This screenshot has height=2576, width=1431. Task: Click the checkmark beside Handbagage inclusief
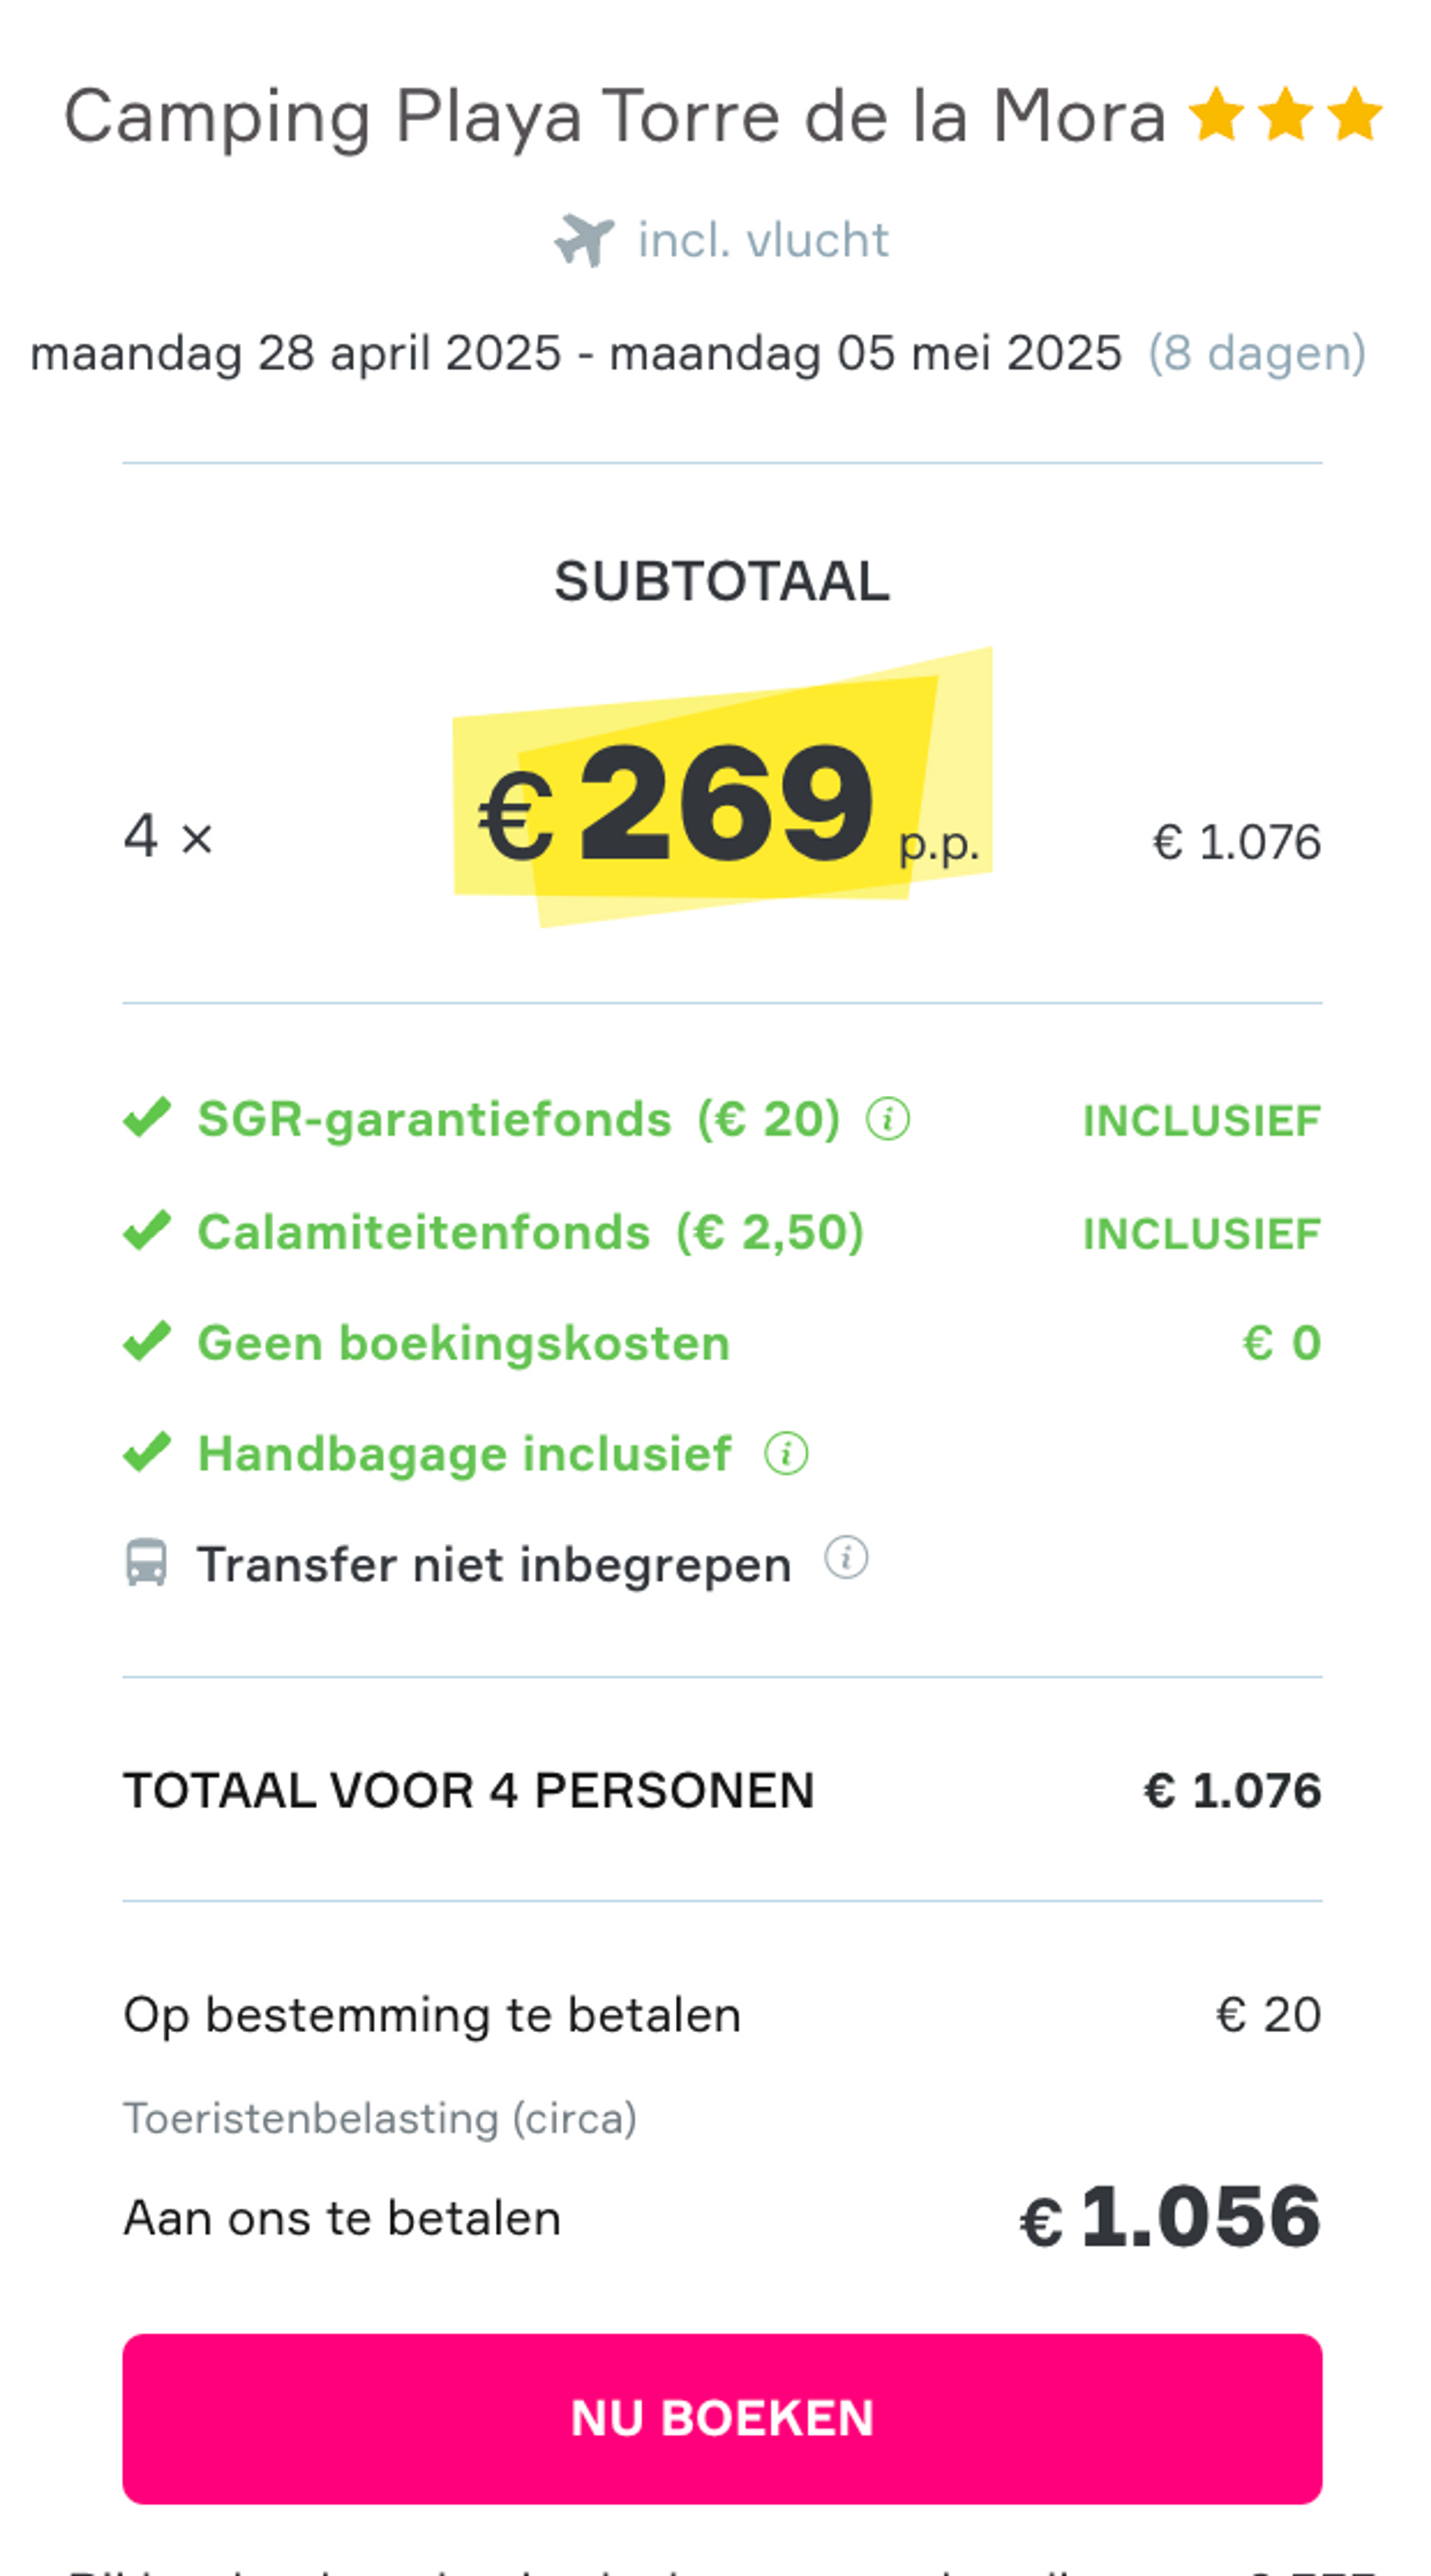coord(147,1453)
